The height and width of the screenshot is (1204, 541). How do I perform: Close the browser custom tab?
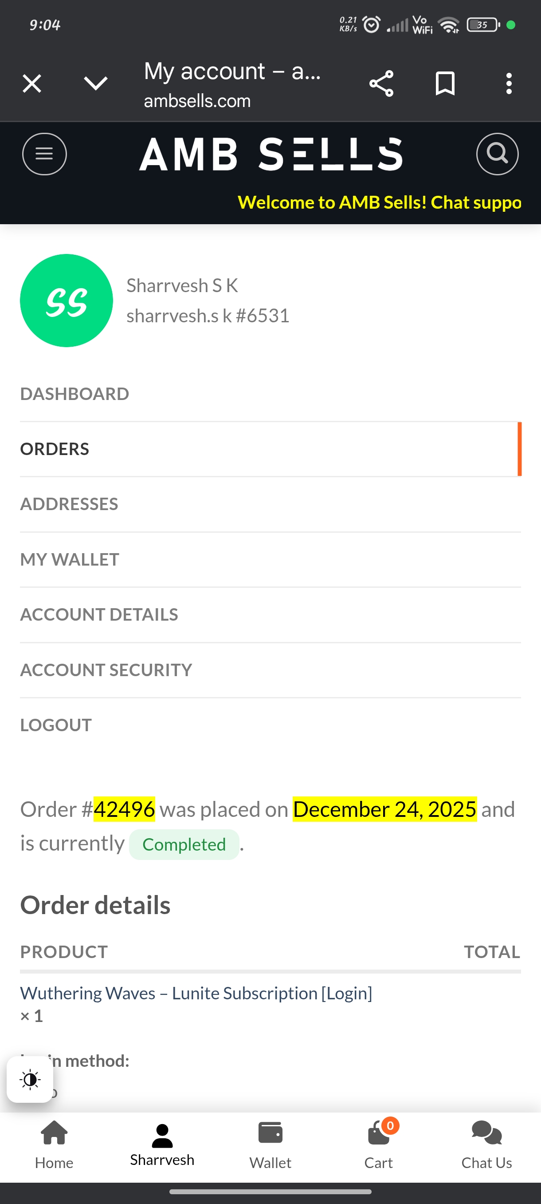pos(32,84)
